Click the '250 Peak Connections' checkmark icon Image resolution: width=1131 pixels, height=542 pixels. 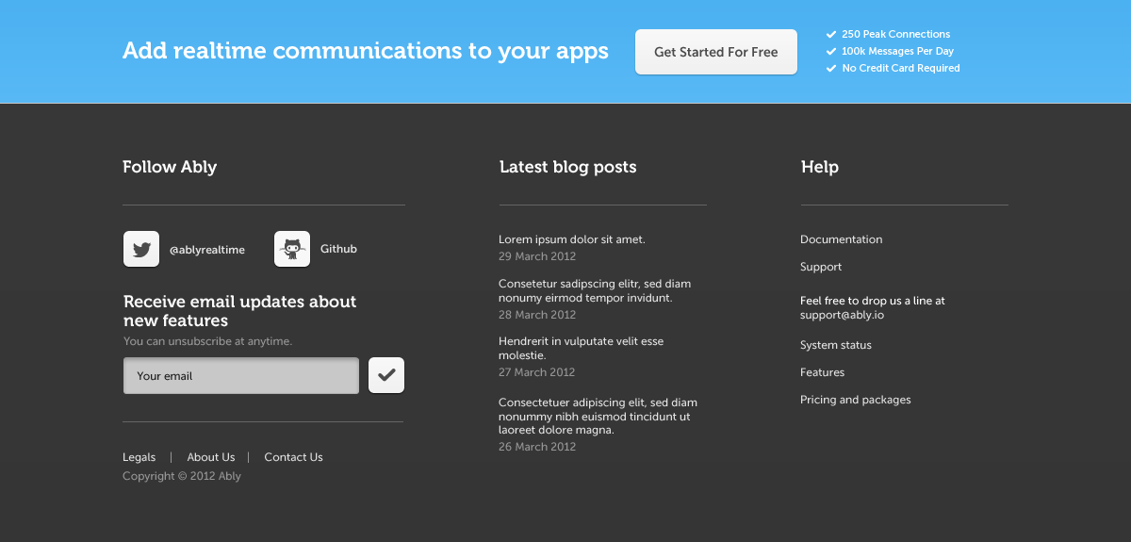(x=831, y=35)
